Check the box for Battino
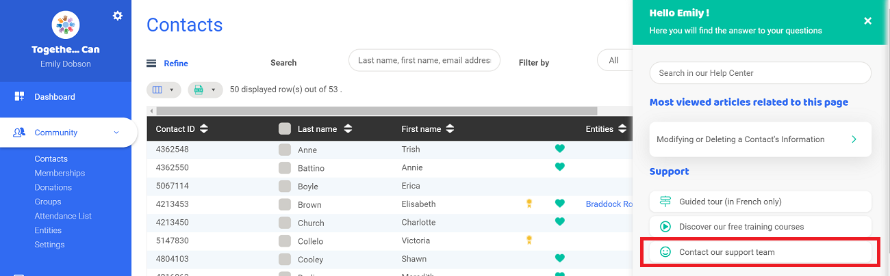 (285, 168)
